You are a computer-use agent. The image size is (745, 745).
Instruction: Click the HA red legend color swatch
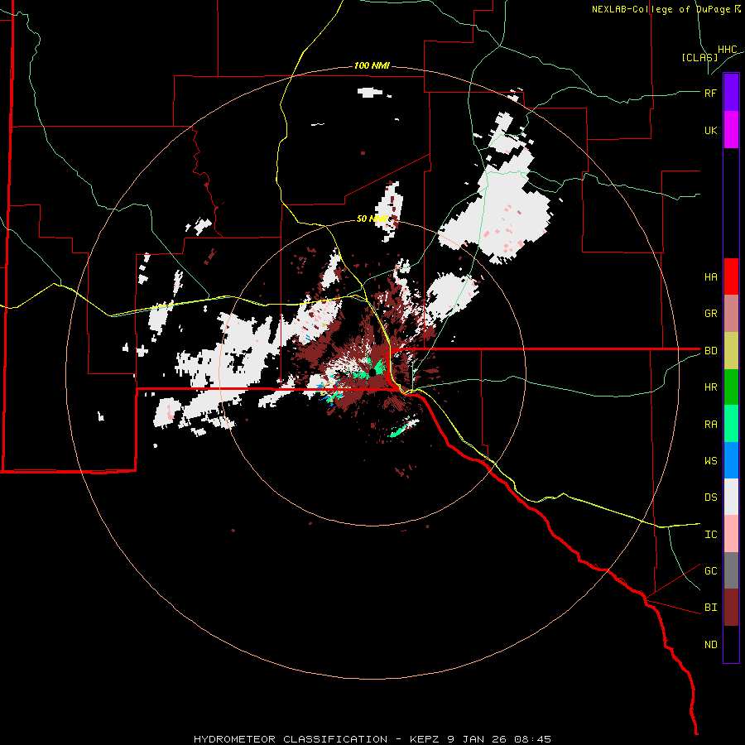pyautogui.click(x=731, y=276)
